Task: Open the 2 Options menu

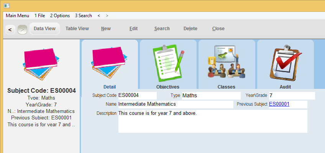Action: pyautogui.click(x=60, y=16)
